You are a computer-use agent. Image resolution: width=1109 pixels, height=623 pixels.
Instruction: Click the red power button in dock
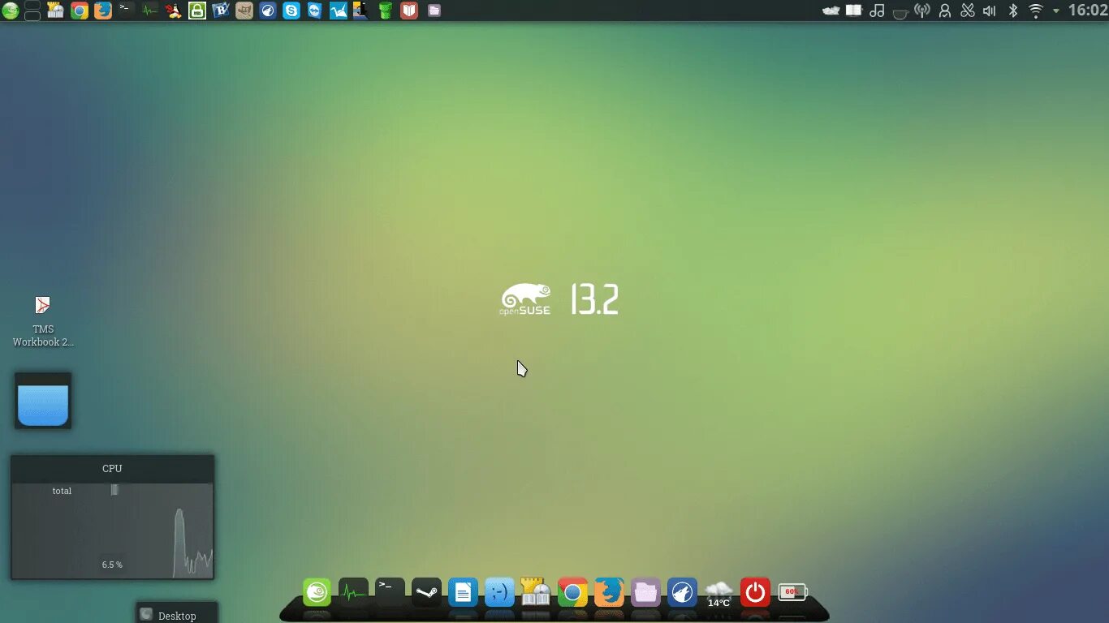point(755,592)
